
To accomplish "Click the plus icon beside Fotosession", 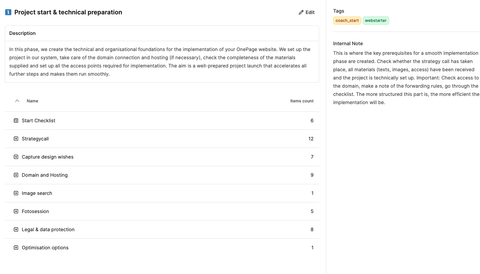I will point(16,211).
